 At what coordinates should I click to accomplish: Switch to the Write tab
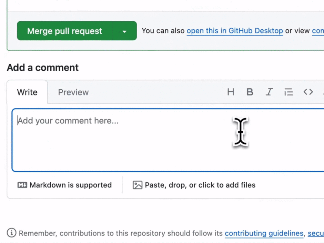pyautogui.click(x=27, y=92)
